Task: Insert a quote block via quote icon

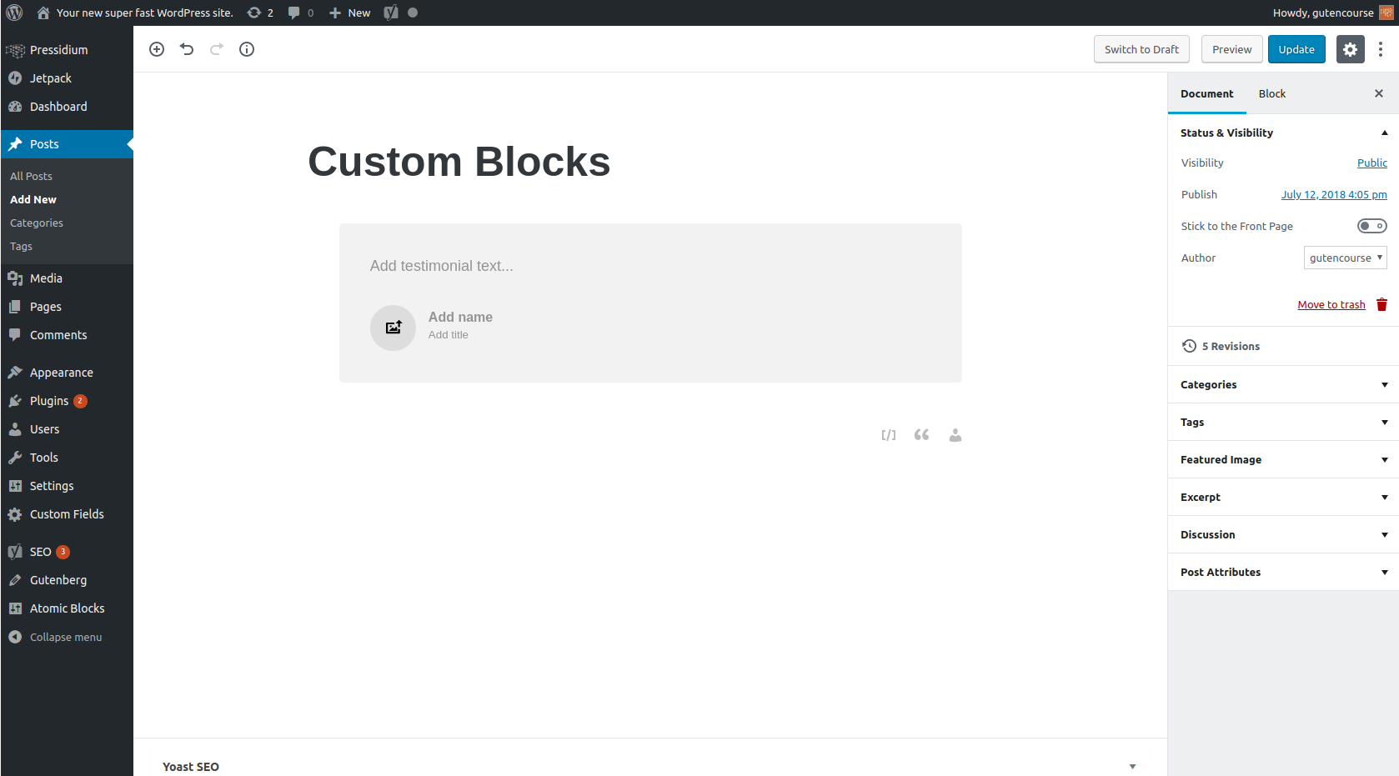Action: 921,435
